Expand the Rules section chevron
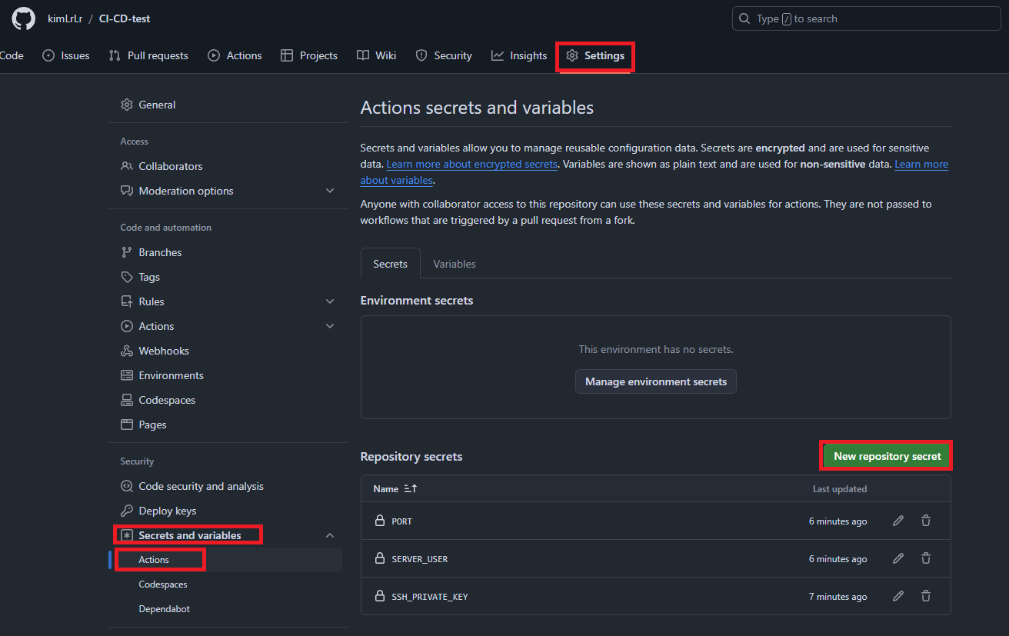The height and width of the screenshot is (636, 1009). coord(330,301)
